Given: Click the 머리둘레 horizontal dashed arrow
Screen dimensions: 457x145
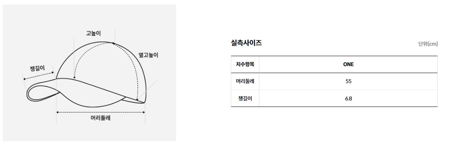Looking at the screenshot, I should 101,112.
